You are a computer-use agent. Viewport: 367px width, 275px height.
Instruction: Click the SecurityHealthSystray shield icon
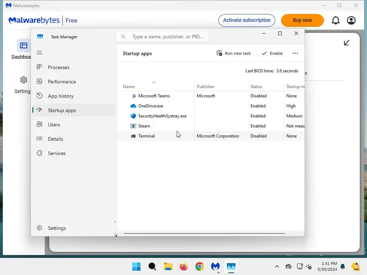tap(133, 116)
